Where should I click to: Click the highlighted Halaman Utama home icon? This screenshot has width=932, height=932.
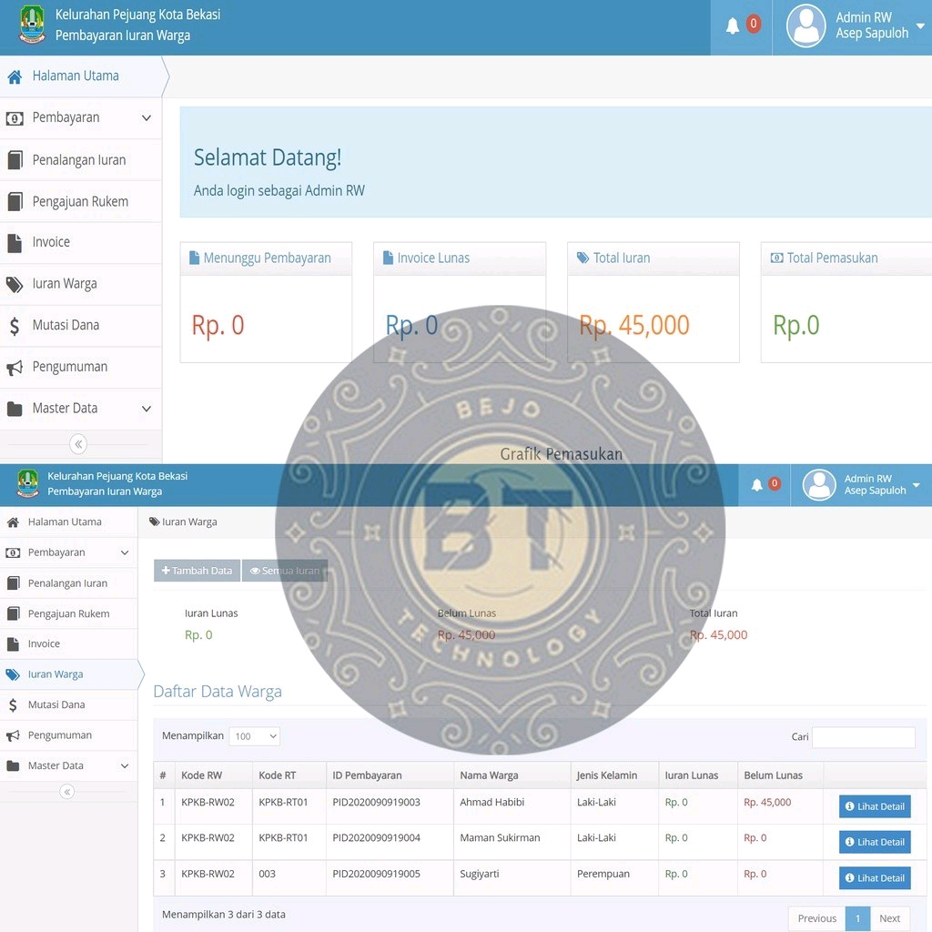click(15, 76)
